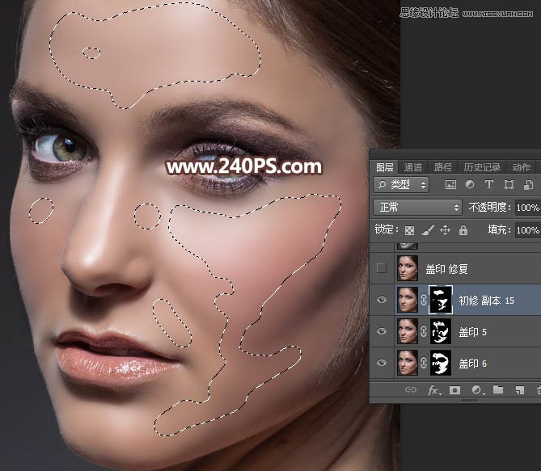Click the 盖印 修复 layer name

446,269
